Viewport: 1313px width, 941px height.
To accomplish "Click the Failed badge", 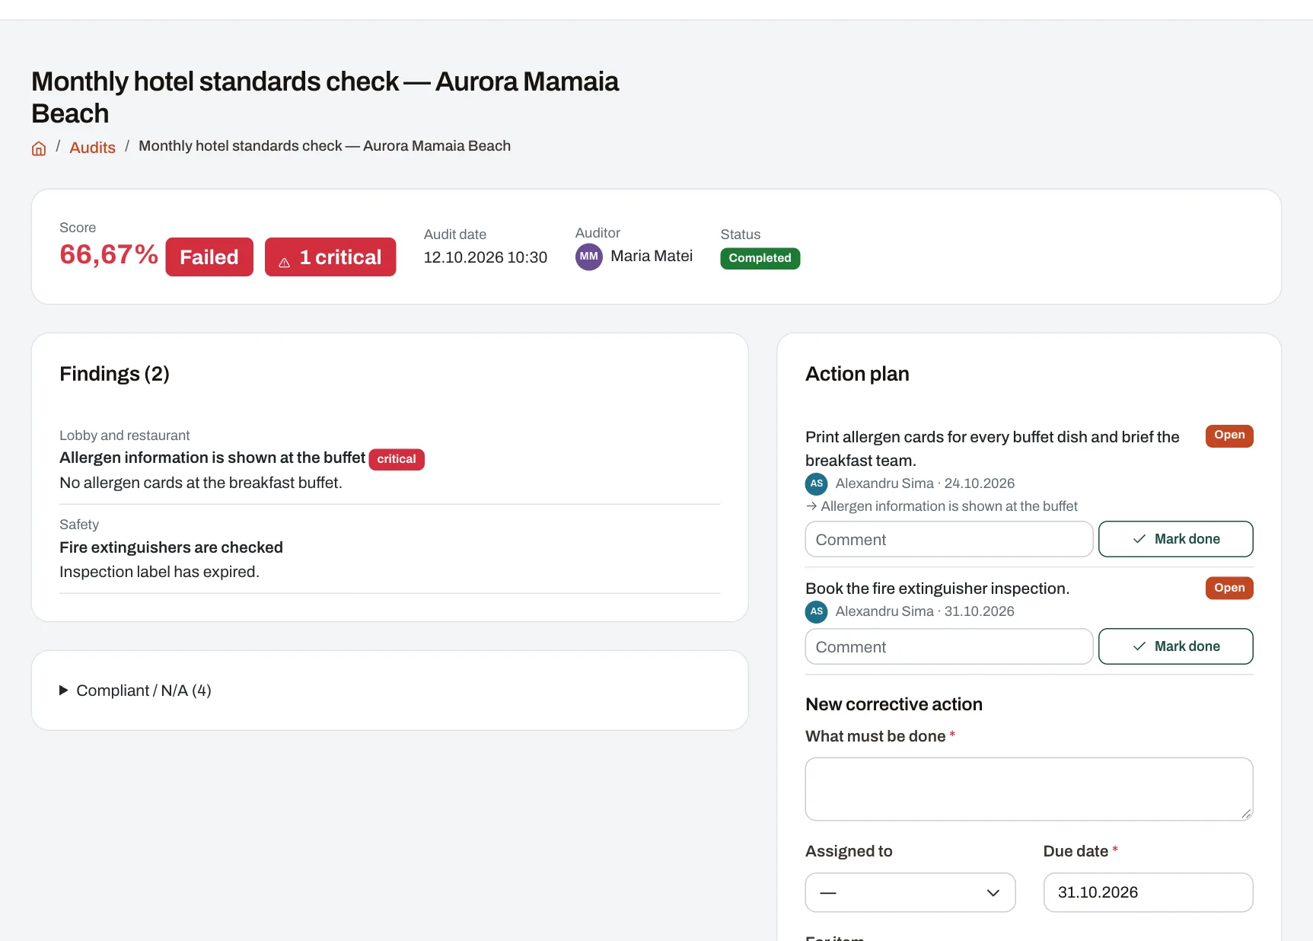I will [x=209, y=257].
